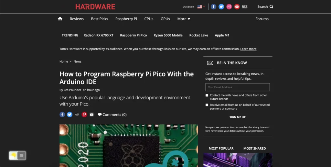Share article on Reddit
The image size is (331, 167).
(77, 114)
